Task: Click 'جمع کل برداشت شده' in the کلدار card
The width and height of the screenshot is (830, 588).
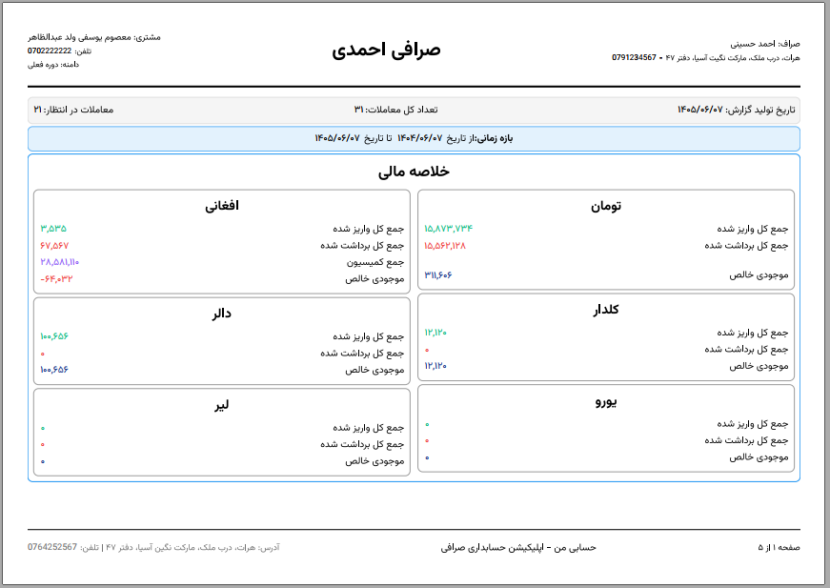Action: 746,350
